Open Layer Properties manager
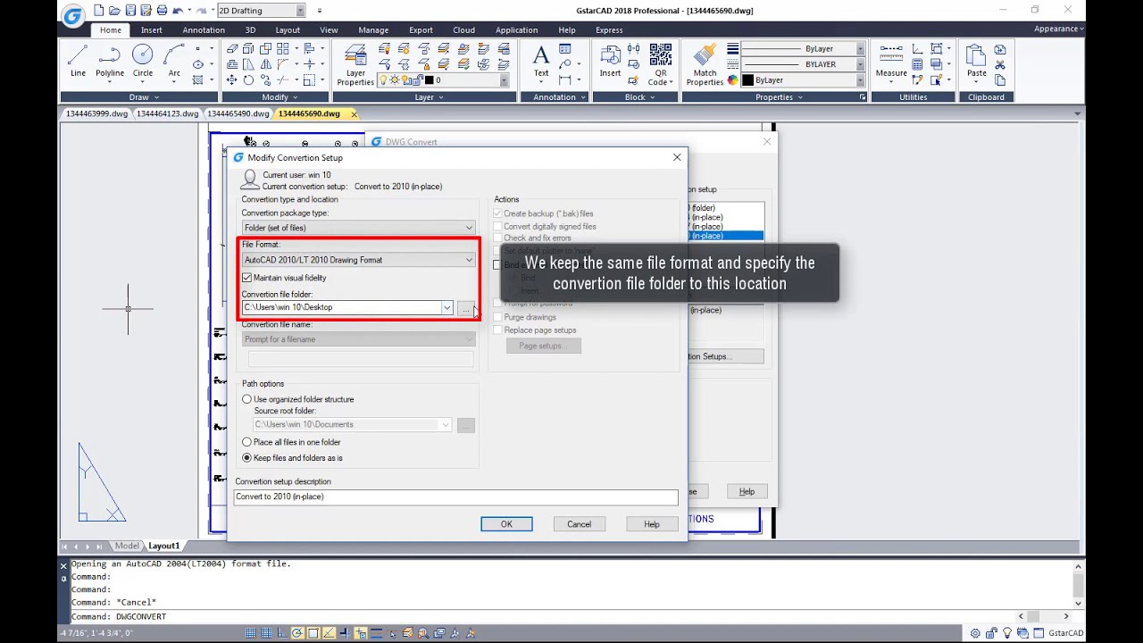The width and height of the screenshot is (1143, 643). 355,64
